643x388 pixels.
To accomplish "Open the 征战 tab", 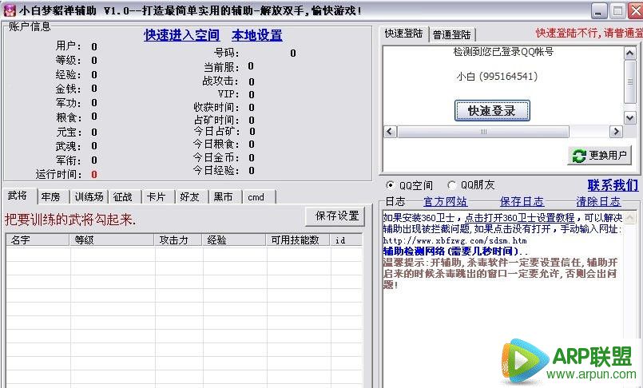I will (x=124, y=197).
